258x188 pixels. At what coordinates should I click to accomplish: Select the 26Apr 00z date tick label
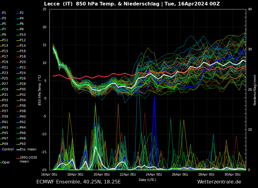180,174
